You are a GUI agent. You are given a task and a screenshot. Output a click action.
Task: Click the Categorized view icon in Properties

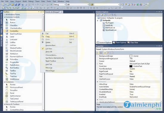tap(98, 53)
